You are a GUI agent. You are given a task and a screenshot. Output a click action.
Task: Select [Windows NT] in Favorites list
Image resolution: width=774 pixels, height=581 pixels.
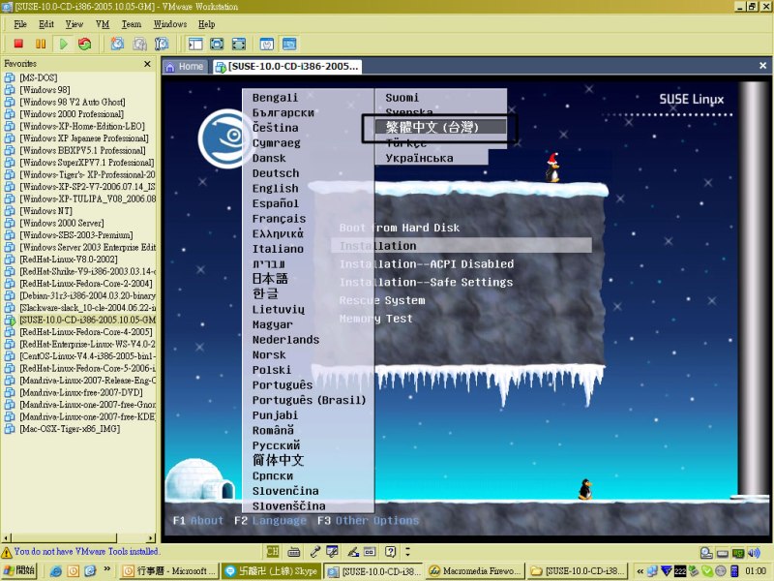click(x=45, y=211)
